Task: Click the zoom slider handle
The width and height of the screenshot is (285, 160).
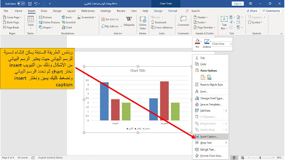Action: click(260, 158)
